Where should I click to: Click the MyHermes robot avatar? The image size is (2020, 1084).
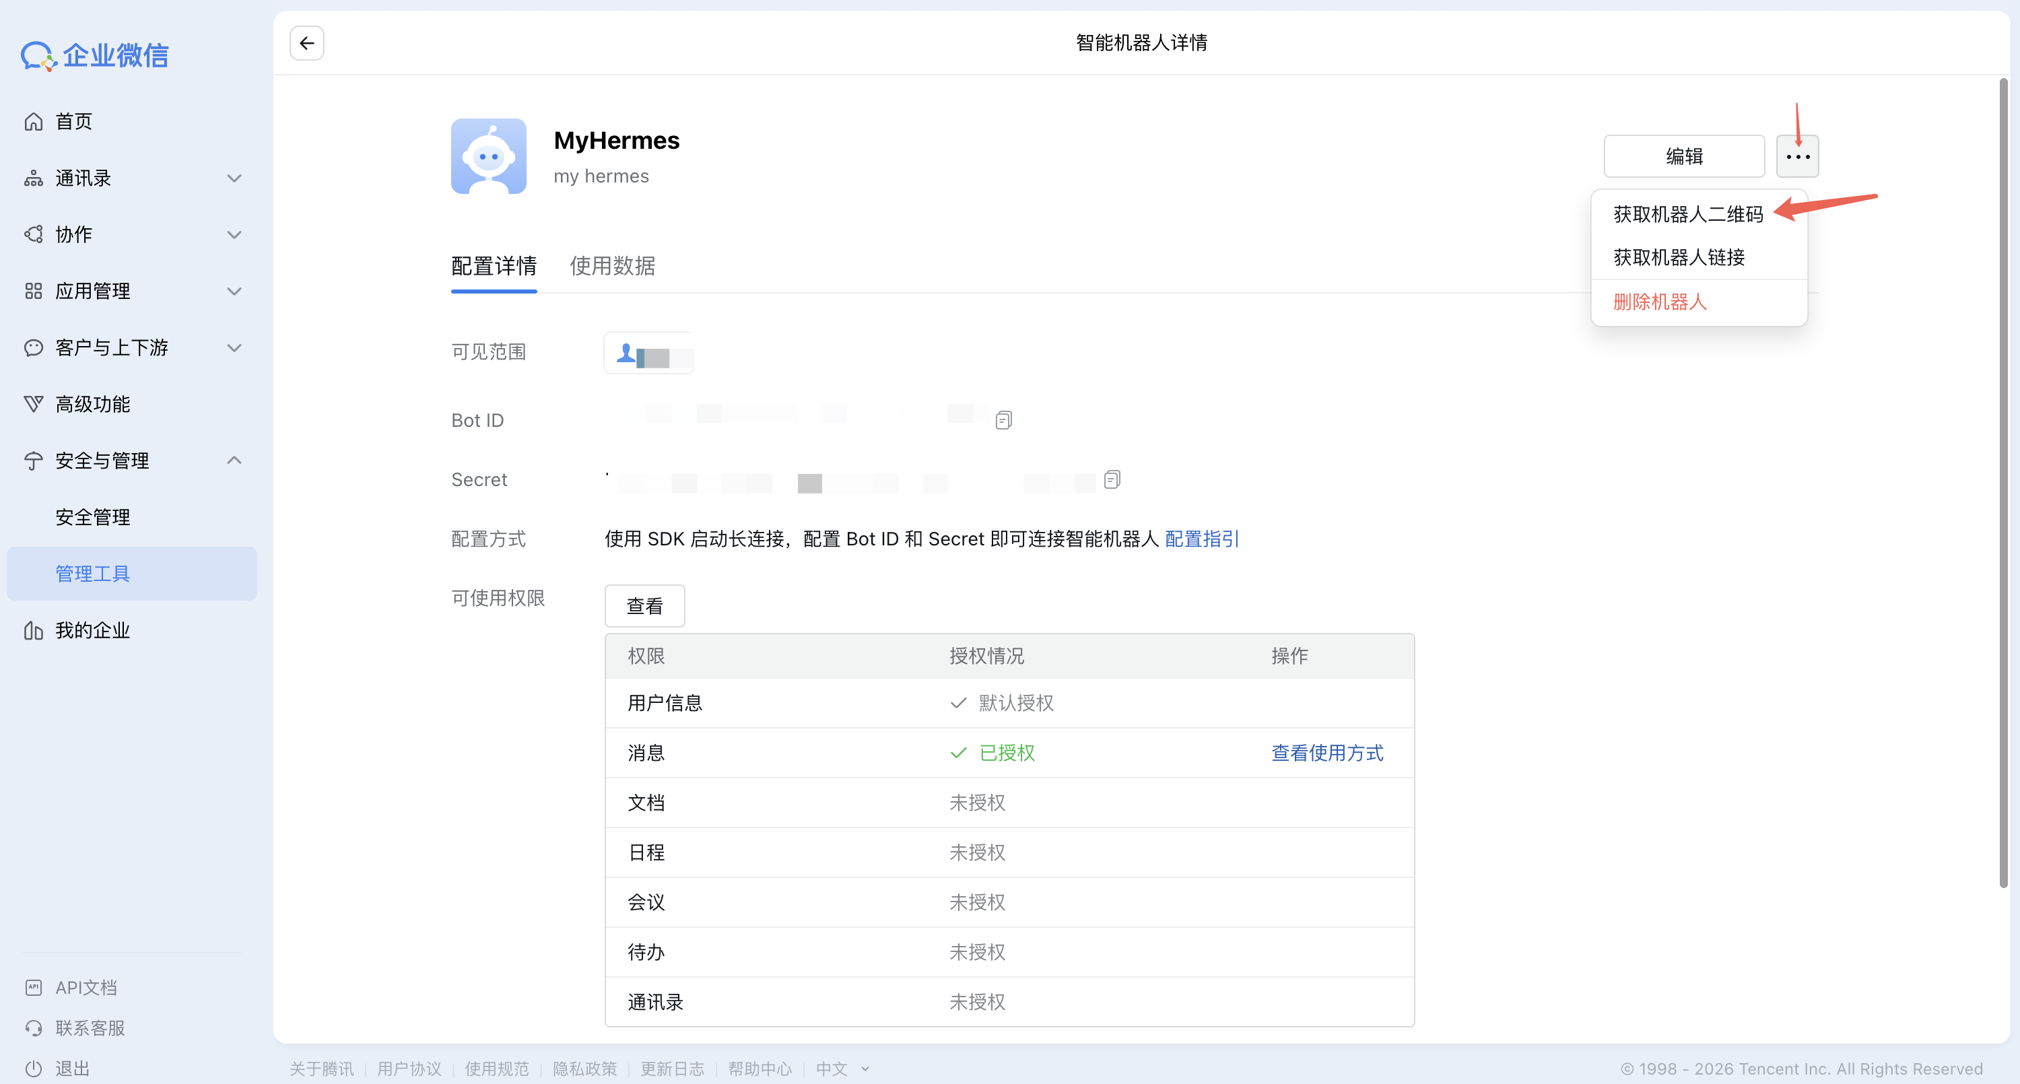pyautogui.click(x=489, y=156)
